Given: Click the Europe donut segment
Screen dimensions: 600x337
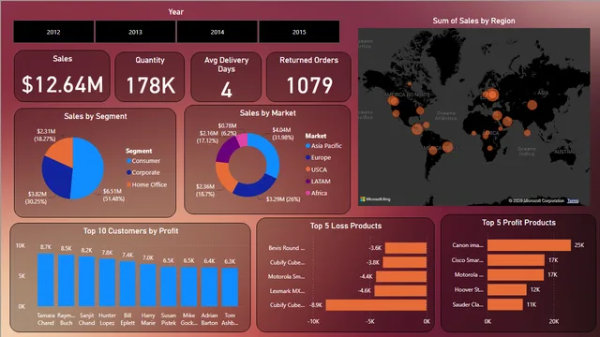Looking at the screenshot, I should click(253, 188).
